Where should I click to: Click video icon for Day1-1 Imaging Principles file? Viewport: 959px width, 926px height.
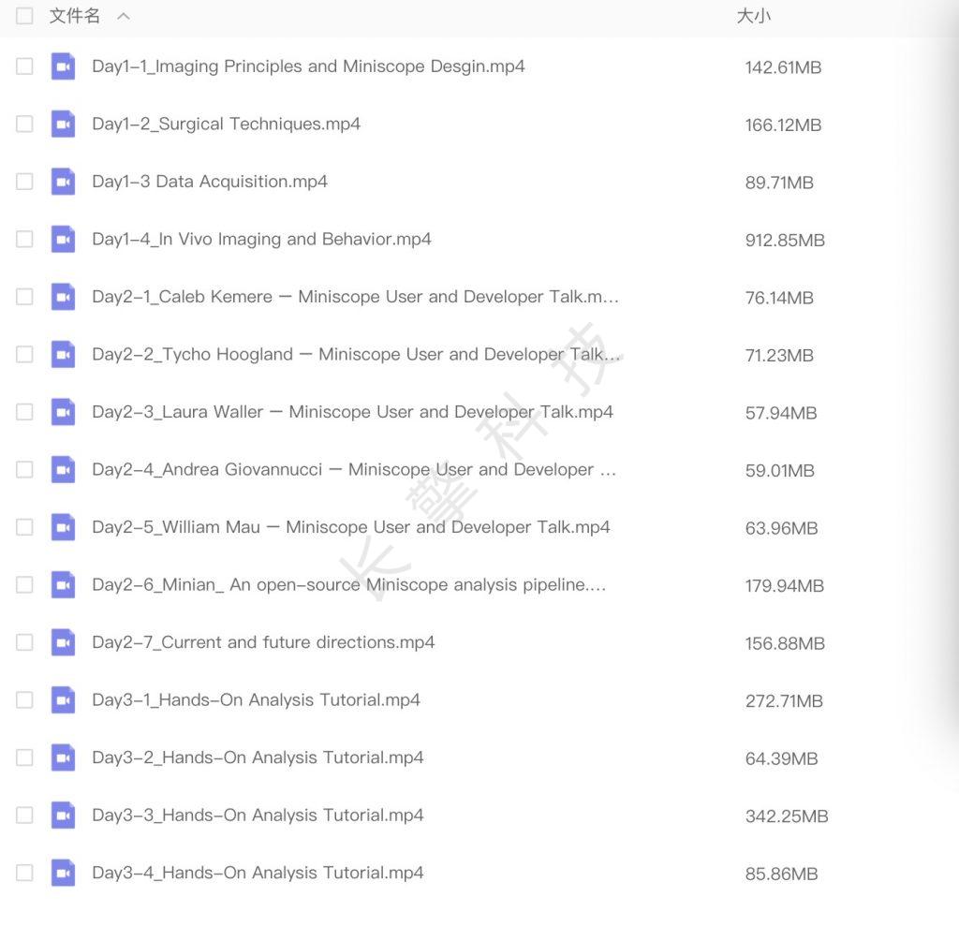[63, 66]
